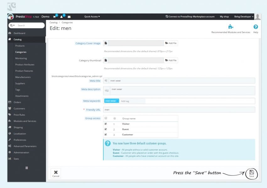Open Recommended Modules and Services puzzle icon
Image resolution: width=267 pixels, height=188 pixels.
coord(231,27)
